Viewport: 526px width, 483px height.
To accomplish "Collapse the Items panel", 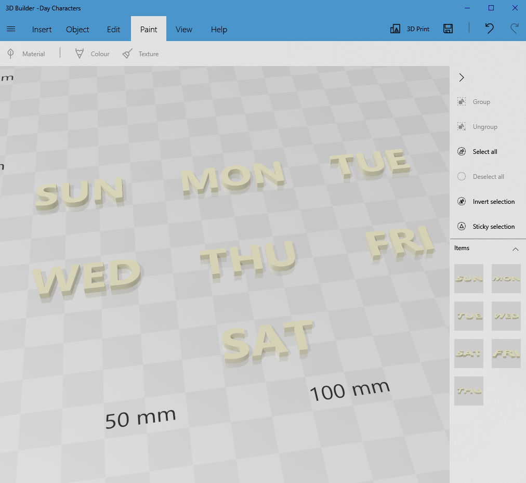I will pos(516,249).
